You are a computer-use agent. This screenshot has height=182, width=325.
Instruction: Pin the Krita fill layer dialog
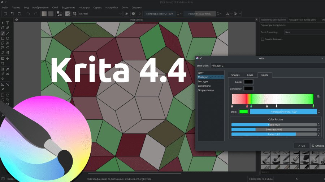tap(201, 58)
